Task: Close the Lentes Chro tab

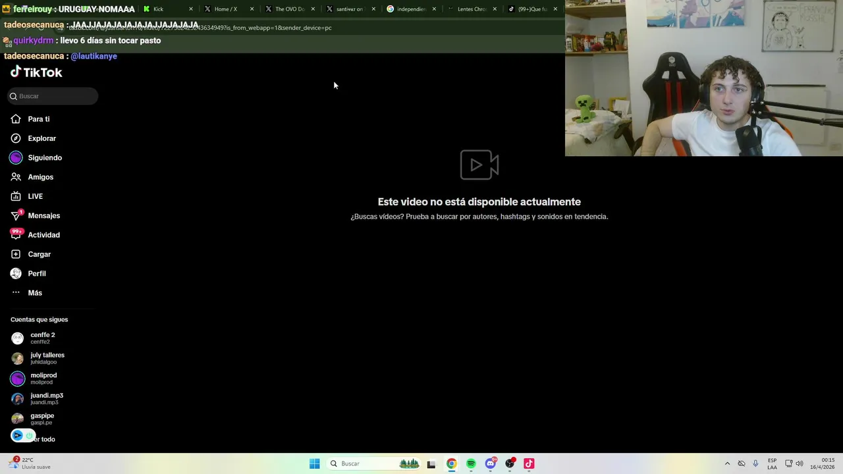Action: pyautogui.click(x=495, y=9)
